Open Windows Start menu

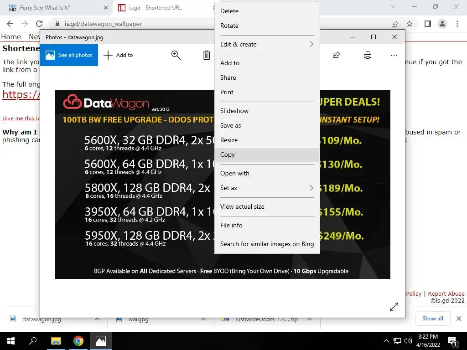(11, 341)
